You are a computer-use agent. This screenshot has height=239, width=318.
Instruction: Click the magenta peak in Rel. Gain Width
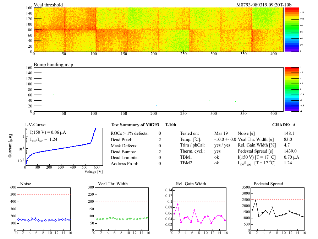[x=177, y=204]
